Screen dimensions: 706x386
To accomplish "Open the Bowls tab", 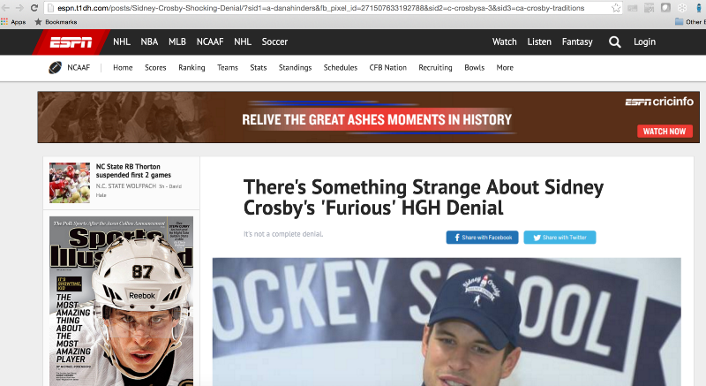I will (x=474, y=67).
